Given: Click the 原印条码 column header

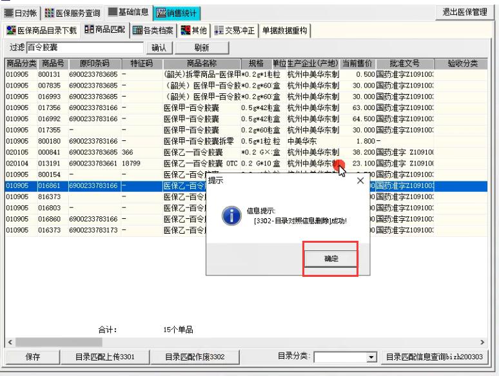Looking at the screenshot, I should tap(95, 64).
